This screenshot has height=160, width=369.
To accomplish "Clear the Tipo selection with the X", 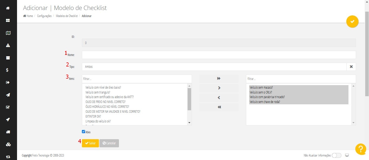I will [x=351, y=67].
